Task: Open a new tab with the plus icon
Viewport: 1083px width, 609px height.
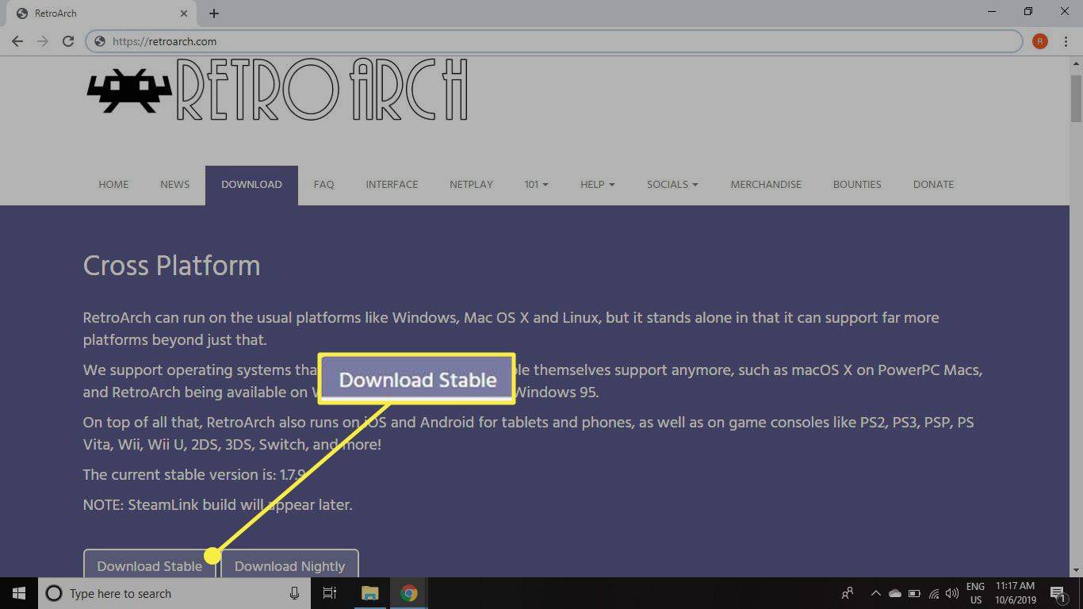Action: [214, 13]
